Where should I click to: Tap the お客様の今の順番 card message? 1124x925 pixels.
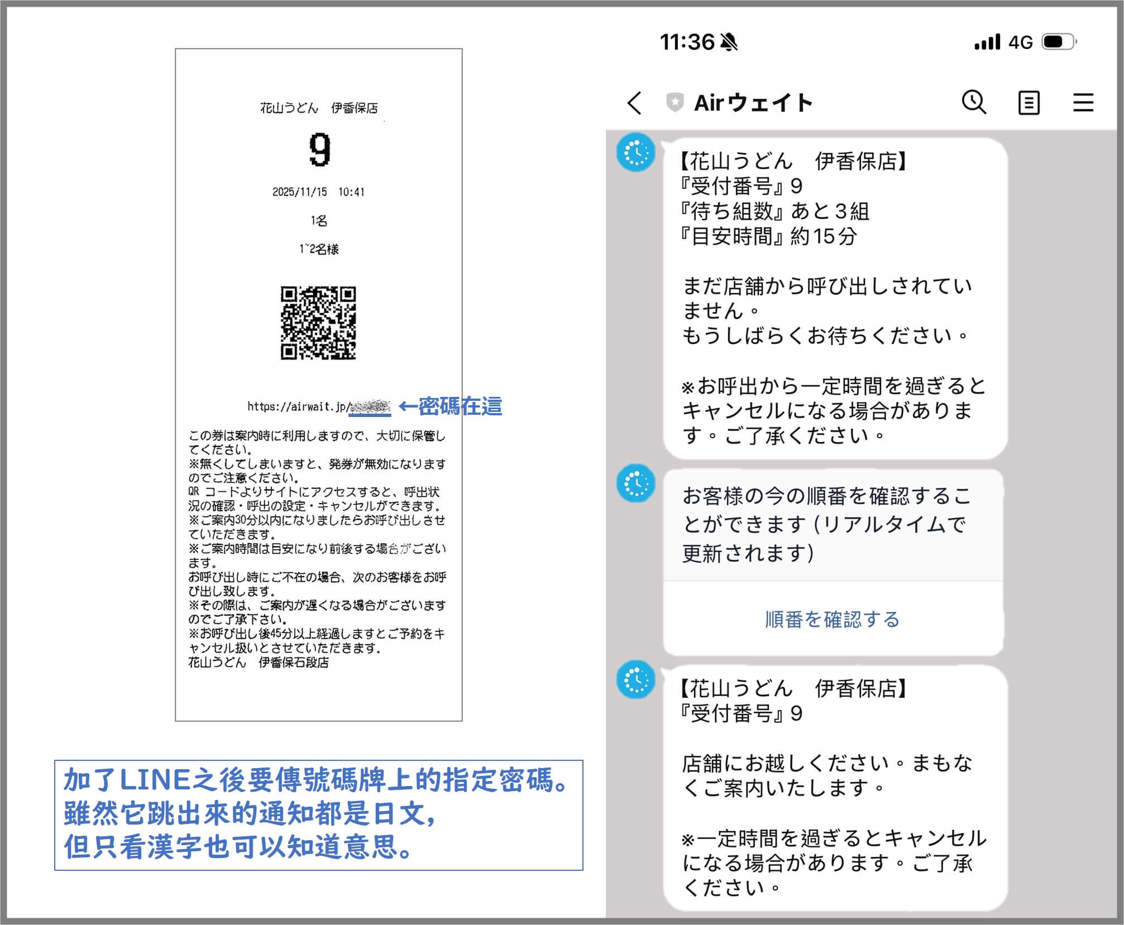point(832,525)
